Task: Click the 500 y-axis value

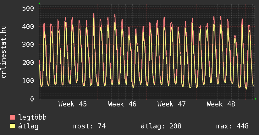Action: tap(28, 8)
